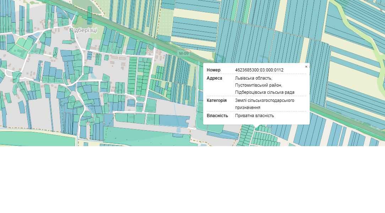Click the M-09 highway label
This screenshot has width=385, height=213.
(184, 53)
